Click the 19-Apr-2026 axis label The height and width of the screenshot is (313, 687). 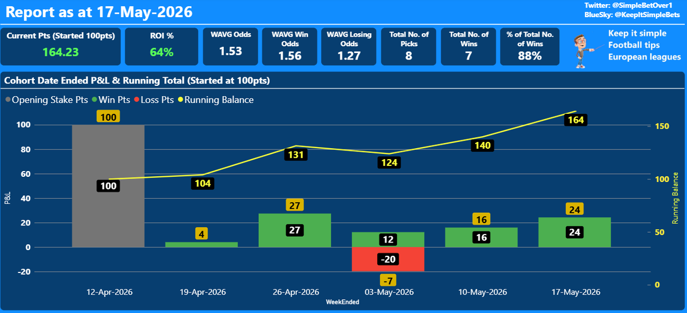click(202, 292)
